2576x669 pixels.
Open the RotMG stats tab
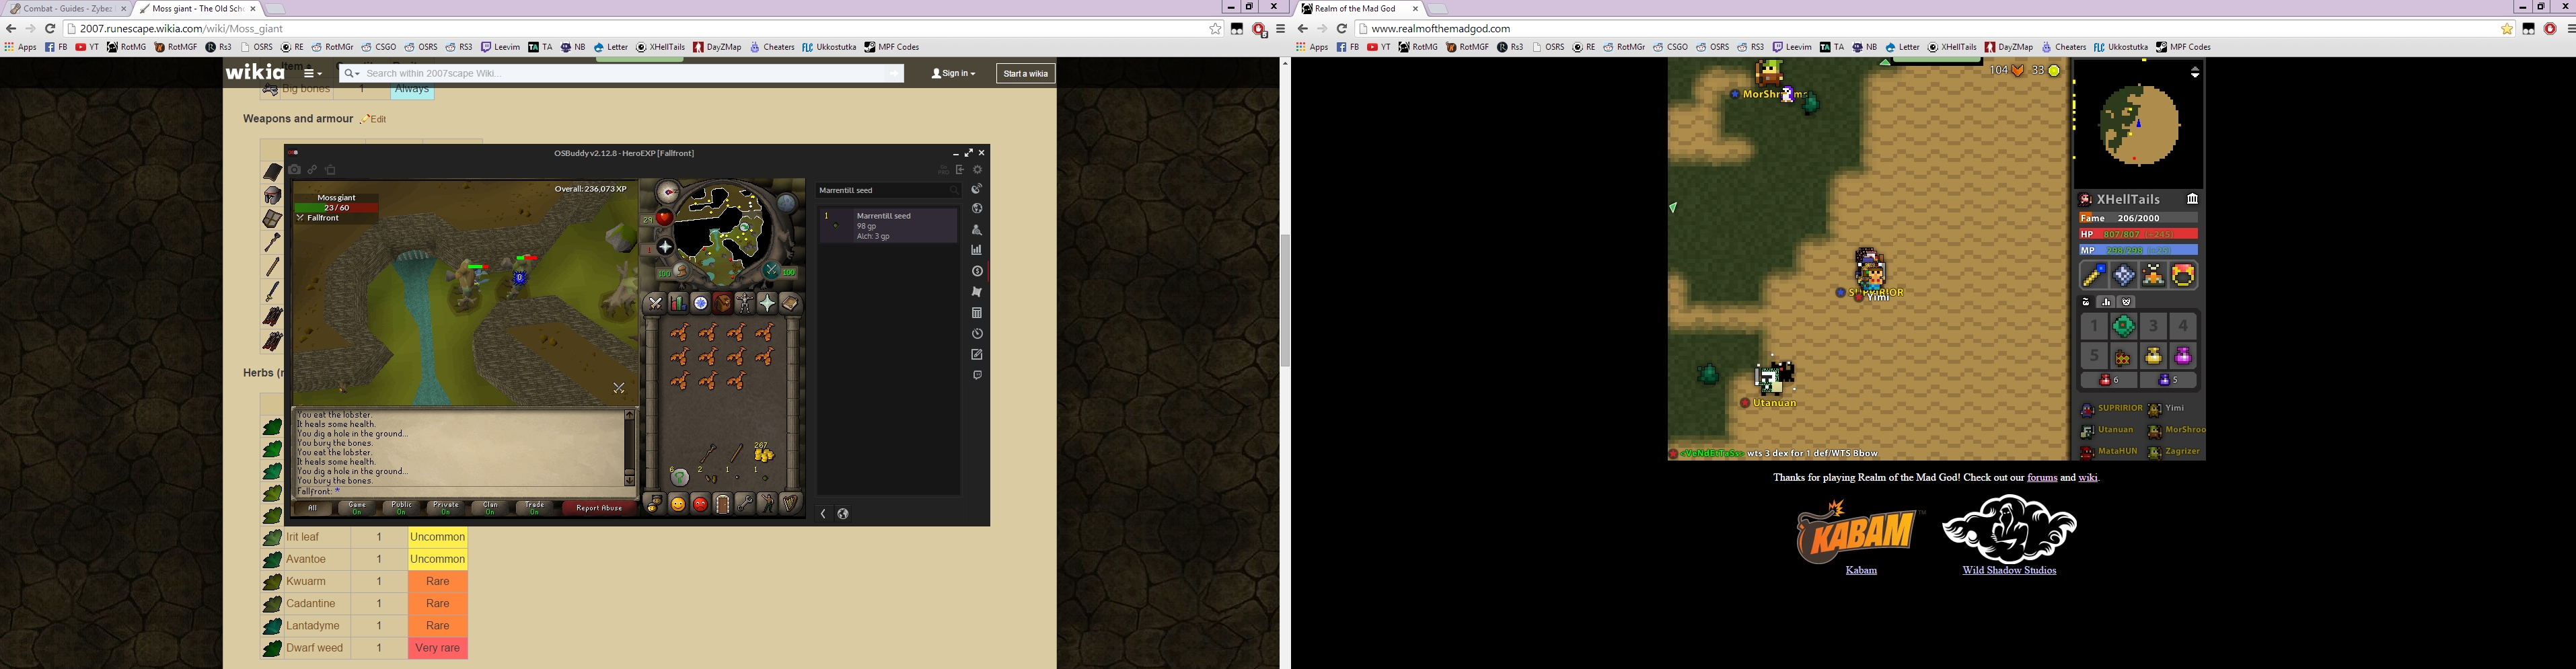(x=2107, y=302)
